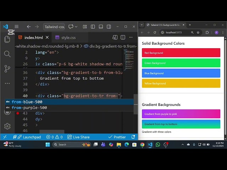Open the Chrome three-dot menu
This screenshot has width=227, height=170.
pos(223,32)
